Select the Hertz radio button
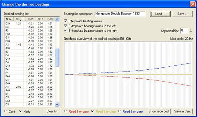Viewport: 197px width, 117px height. click(20, 111)
